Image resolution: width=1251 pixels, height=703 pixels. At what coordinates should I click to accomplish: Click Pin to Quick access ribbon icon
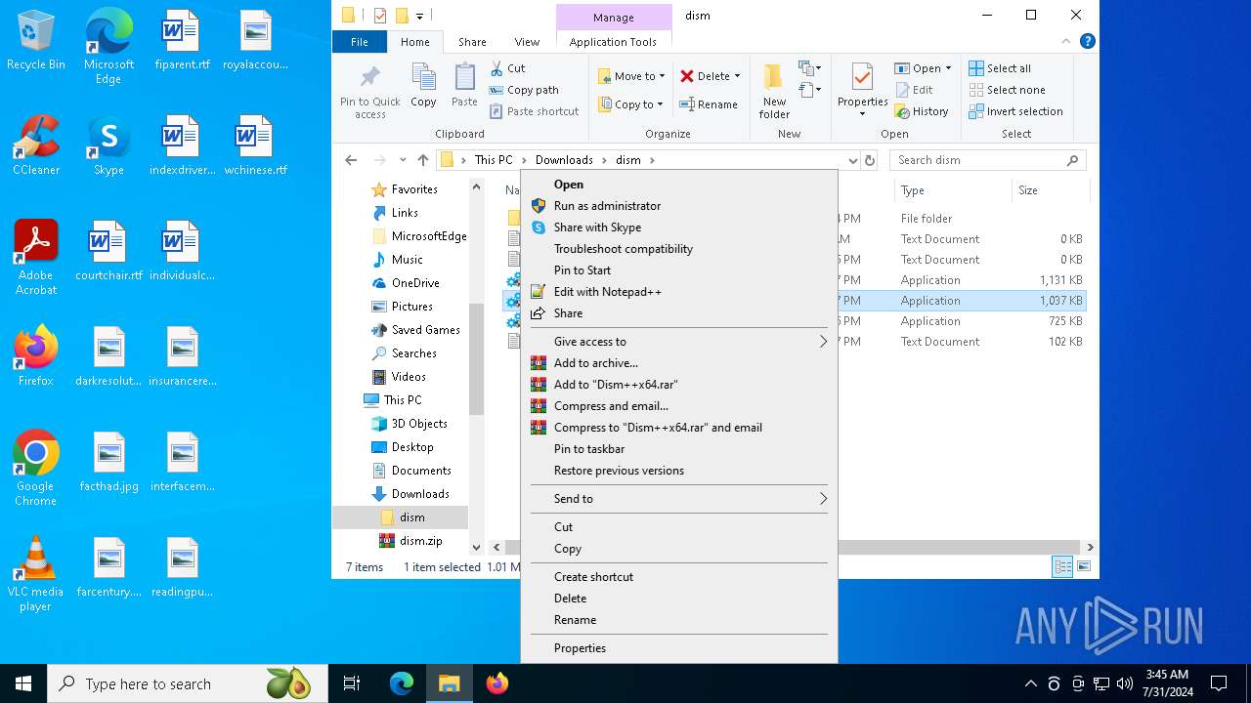tap(369, 92)
